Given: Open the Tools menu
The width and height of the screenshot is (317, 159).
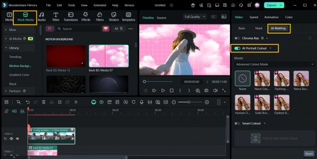Looking at the screenshot, I should (71, 6).
